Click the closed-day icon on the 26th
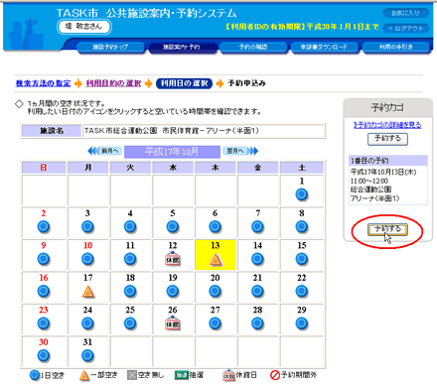The height and width of the screenshot is (386, 437). (x=173, y=323)
